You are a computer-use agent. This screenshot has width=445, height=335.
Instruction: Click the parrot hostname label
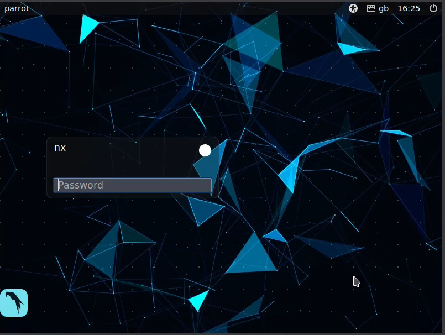coord(17,8)
